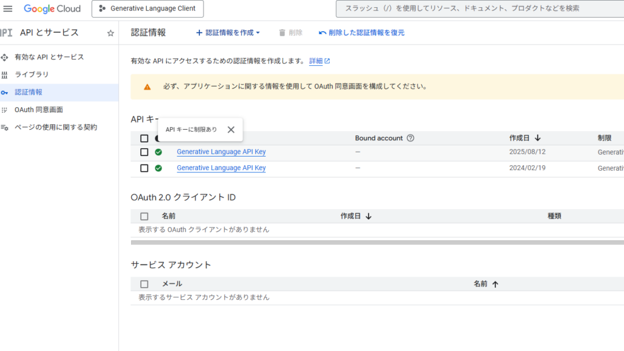Viewport: 624px width, 351px height.
Task: Open the 認証情報を作成 dropdown
Action: point(228,33)
